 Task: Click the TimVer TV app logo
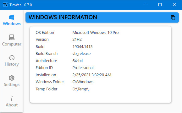click(5, 5)
